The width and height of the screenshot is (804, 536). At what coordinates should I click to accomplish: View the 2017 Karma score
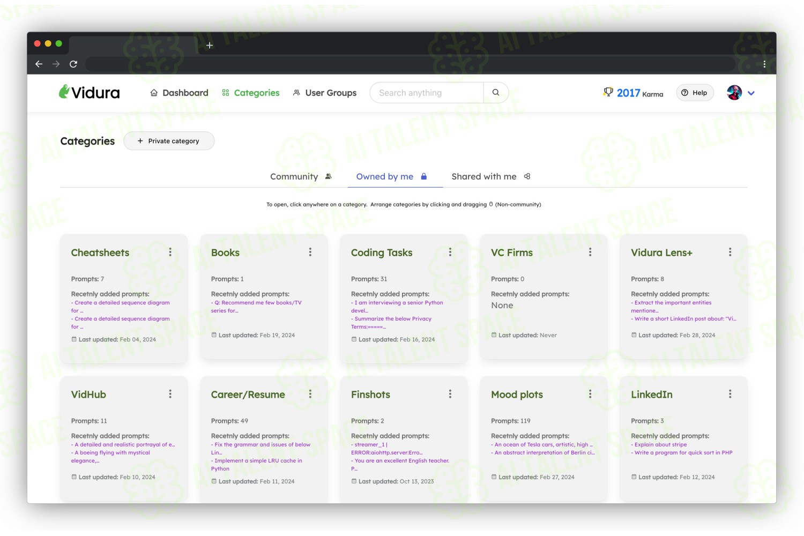point(639,93)
